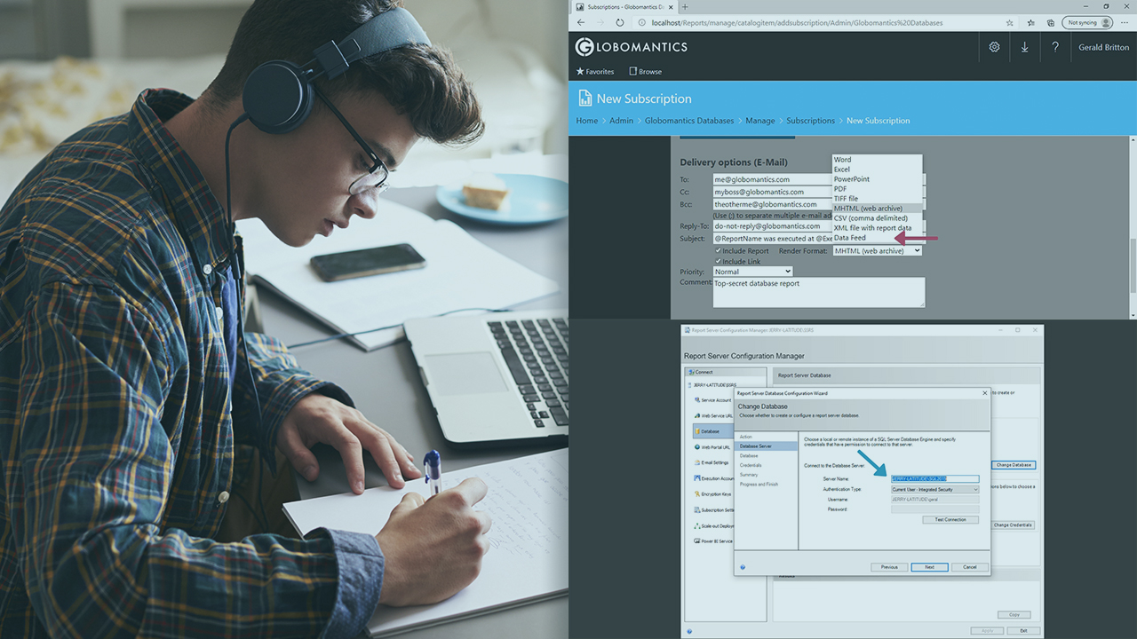
Task: Choose Data Feed from render format list
Action: [850, 238]
